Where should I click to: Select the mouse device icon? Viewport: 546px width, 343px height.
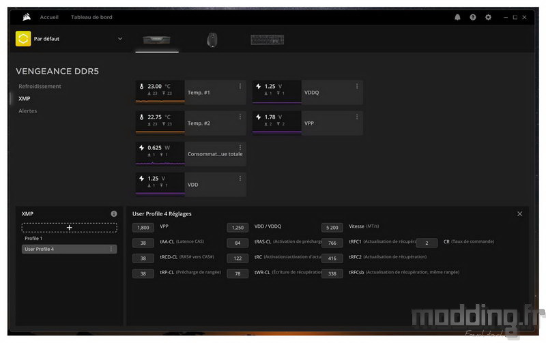click(212, 40)
